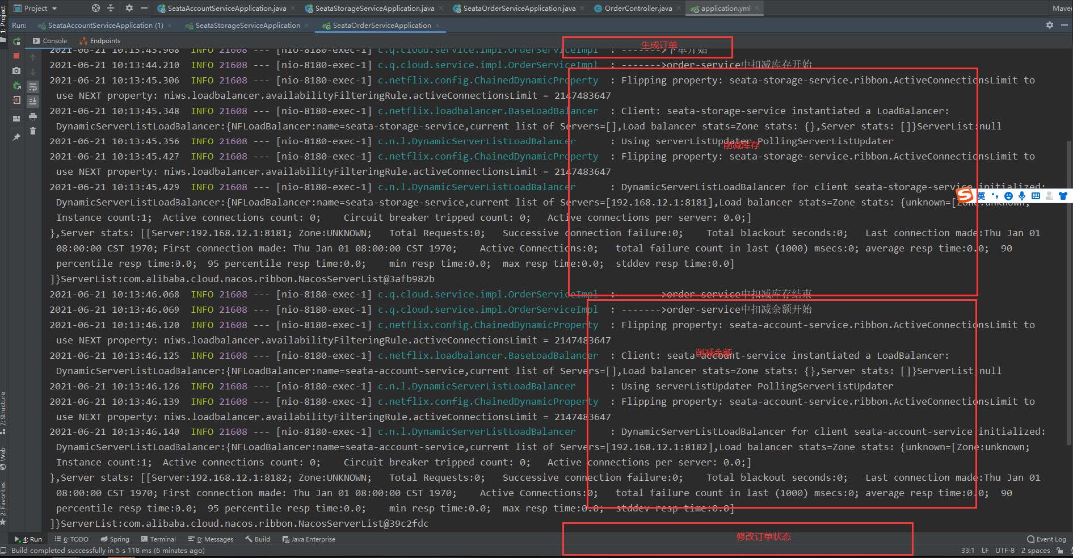
Task: Close the application.yml editor tab
Action: pyautogui.click(x=757, y=9)
